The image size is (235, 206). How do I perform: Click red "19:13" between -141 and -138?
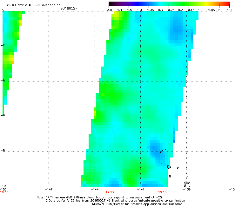point(163,192)
